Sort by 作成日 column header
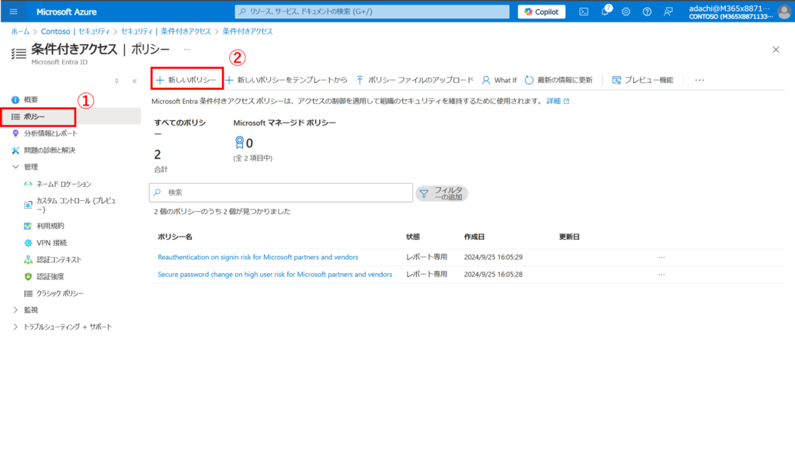Screen dimensions: 795x461 (x=474, y=237)
